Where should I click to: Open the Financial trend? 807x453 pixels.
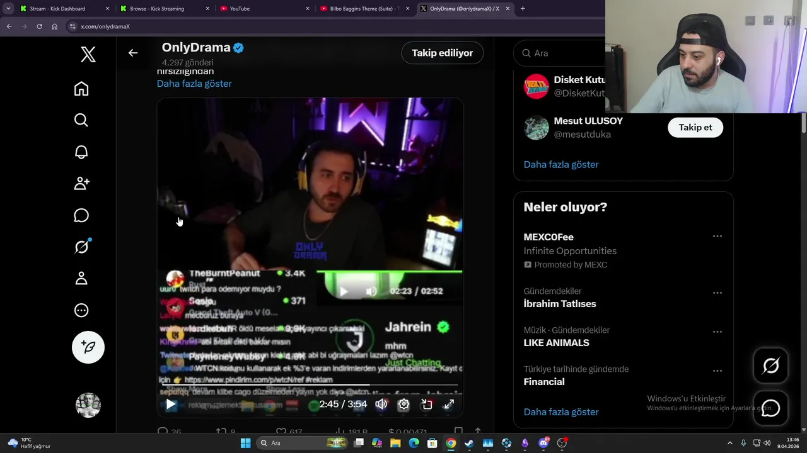click(544, 382)
